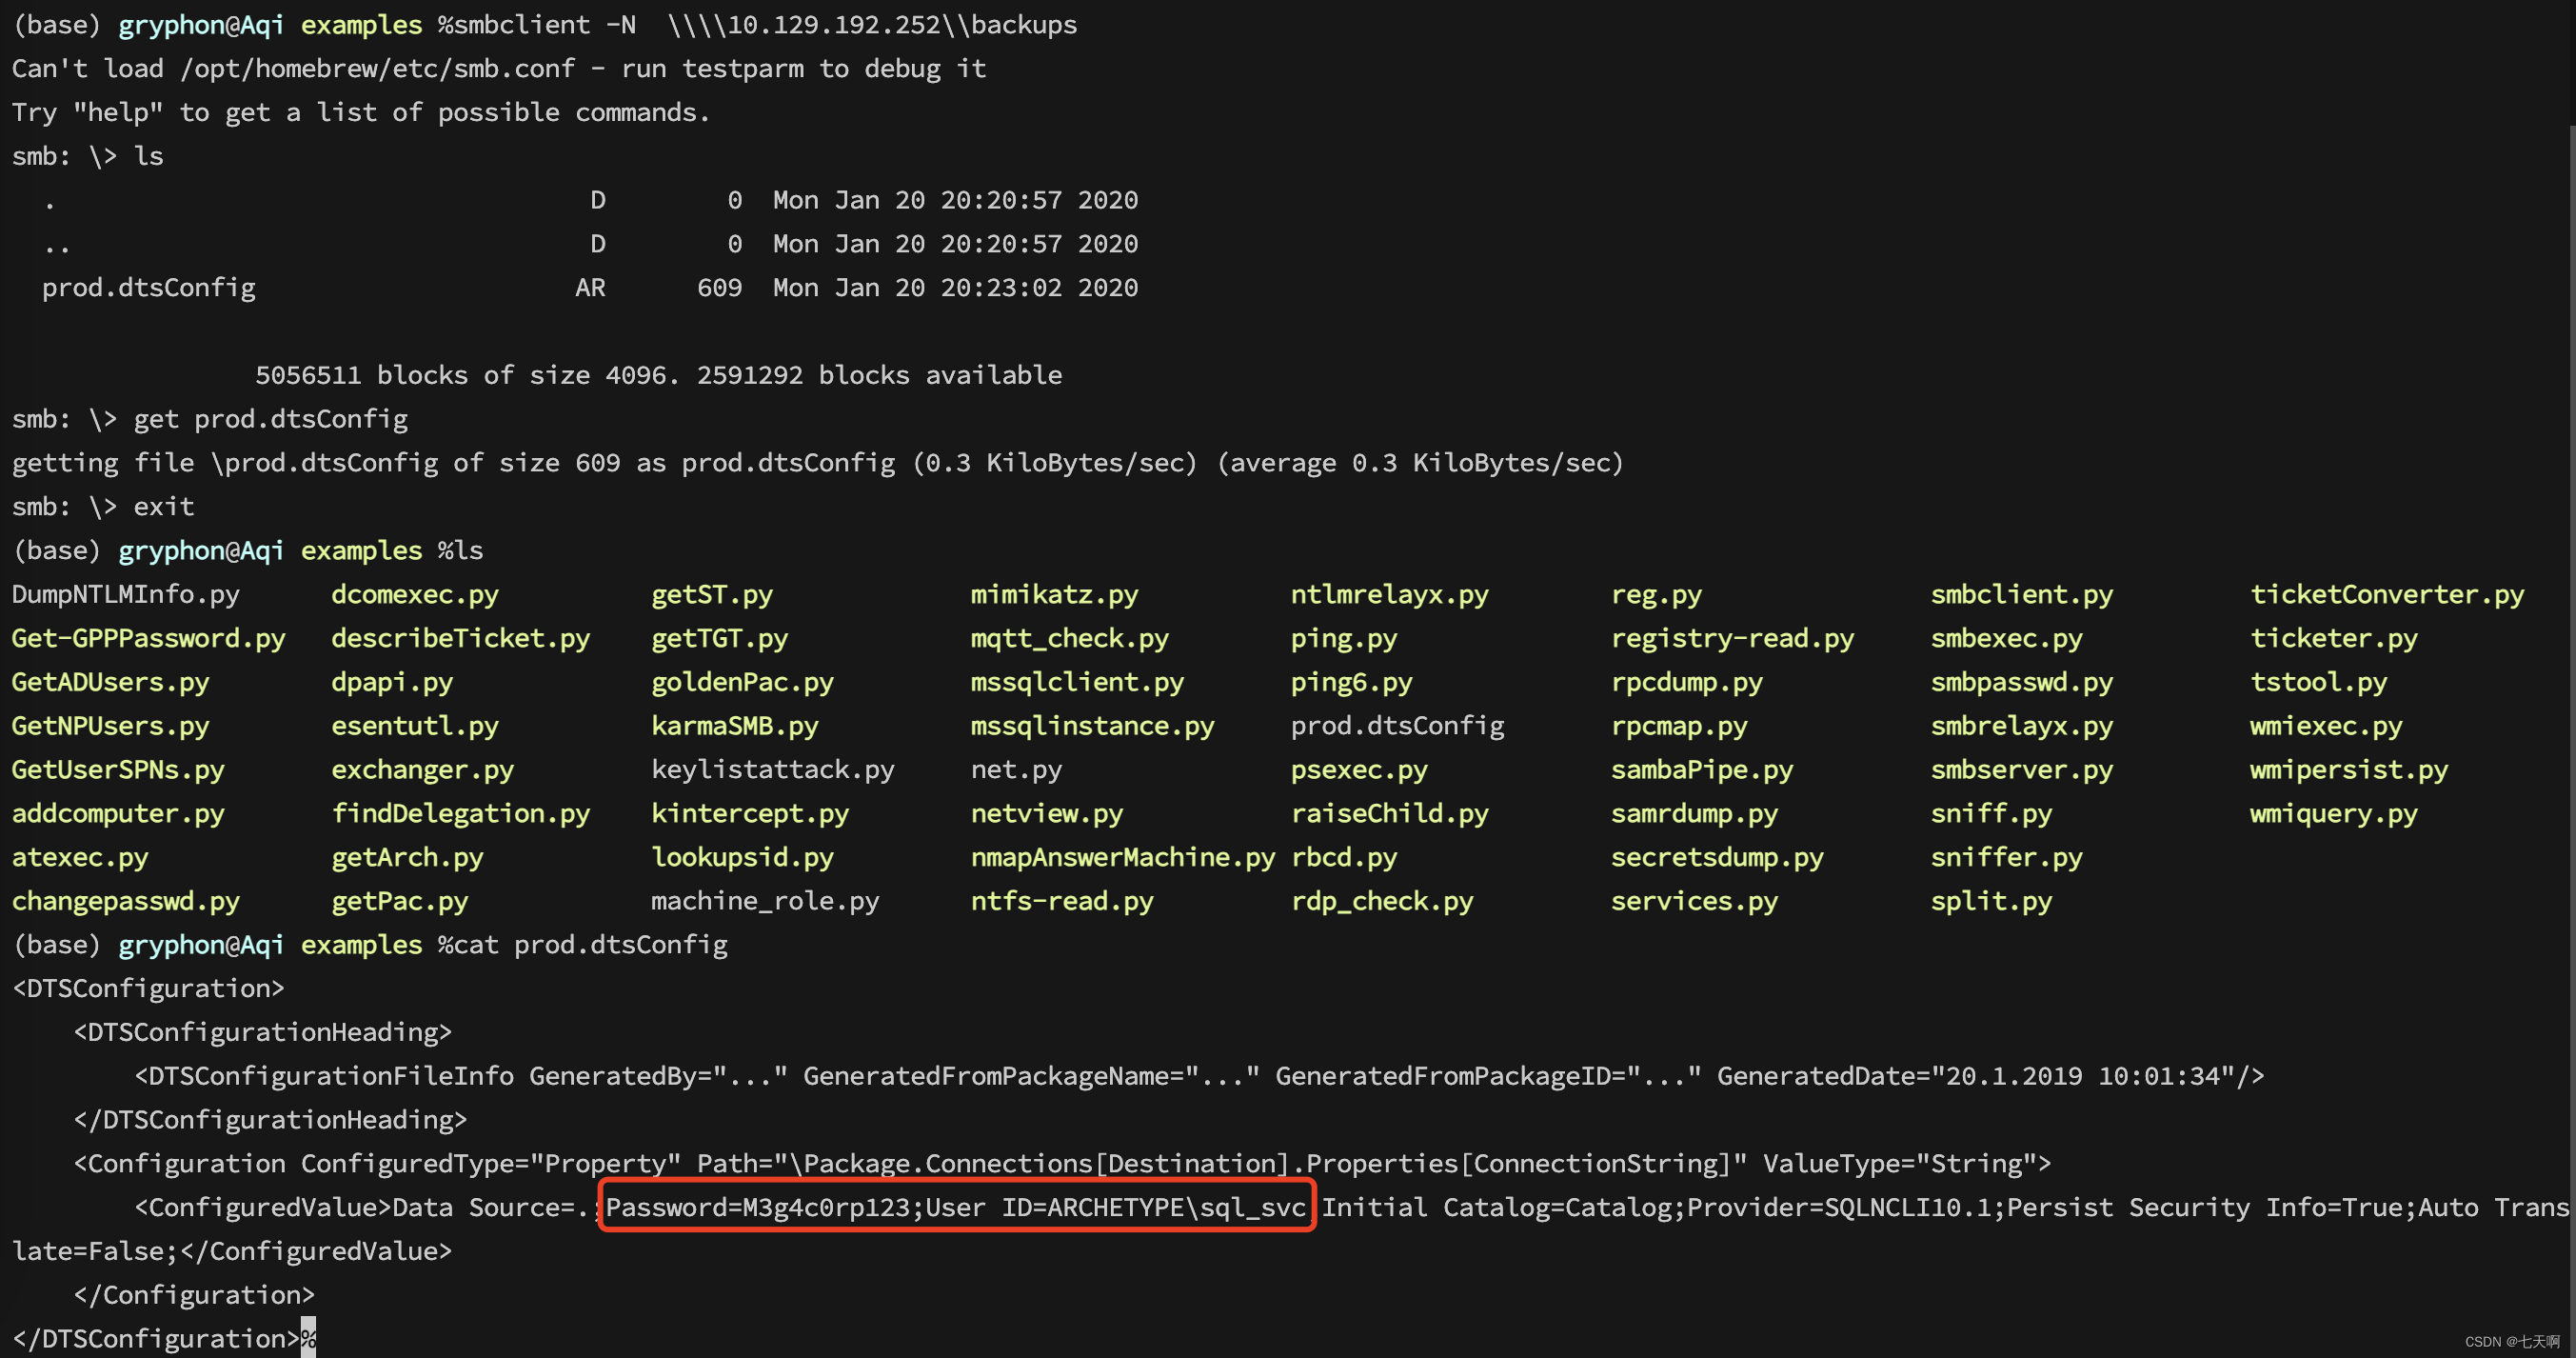The image size is (2576, 1358).
Task: Click mssqlclient.py file name
Action: pos(1077,683)
